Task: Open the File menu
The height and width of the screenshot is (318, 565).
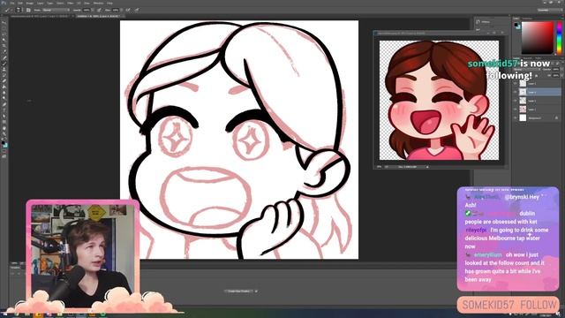Action: (11, 3)
